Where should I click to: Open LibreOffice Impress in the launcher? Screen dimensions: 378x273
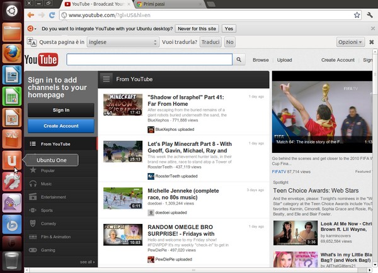click(12, 118)
